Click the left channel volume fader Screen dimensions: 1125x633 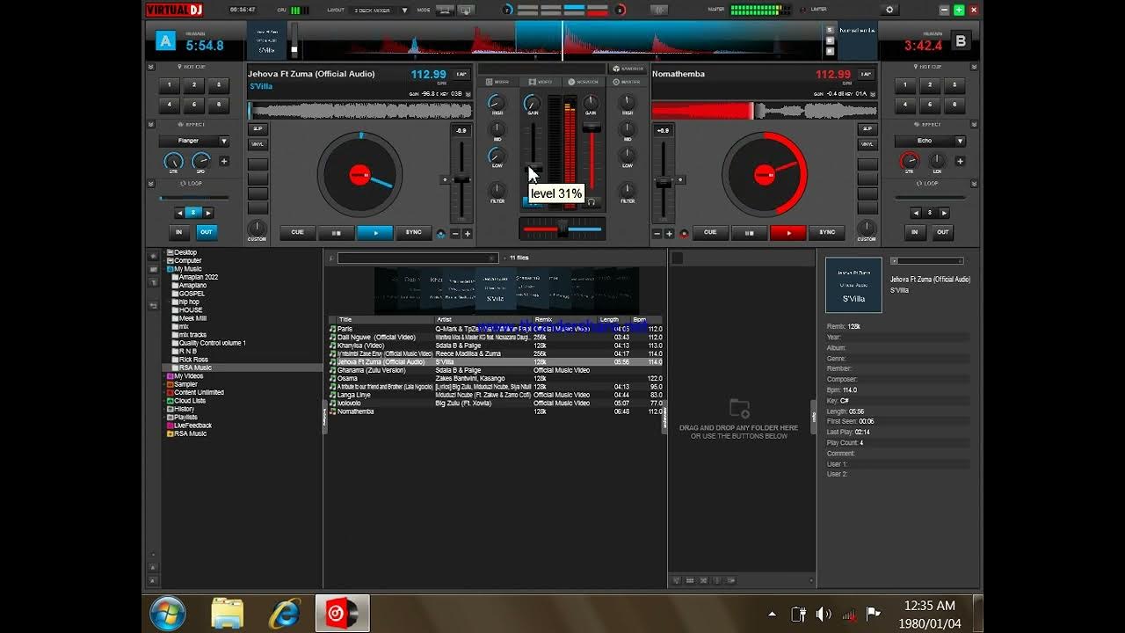tap(533, 169)
